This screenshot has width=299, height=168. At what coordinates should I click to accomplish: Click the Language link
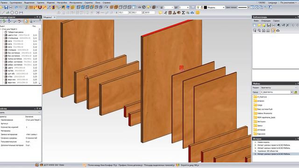click(272, 3)
